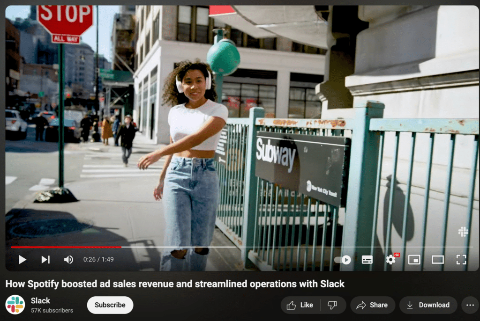
Task: Open video settings gear
Action: (x=390, y=260)
